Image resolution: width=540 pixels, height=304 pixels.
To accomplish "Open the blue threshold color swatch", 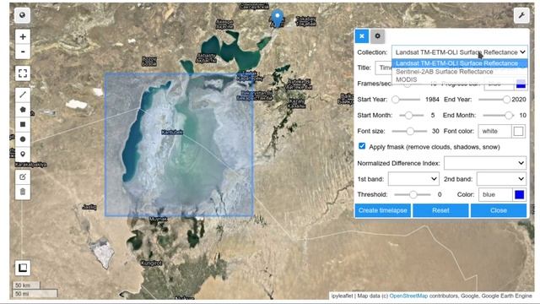I will click(519, 195).
